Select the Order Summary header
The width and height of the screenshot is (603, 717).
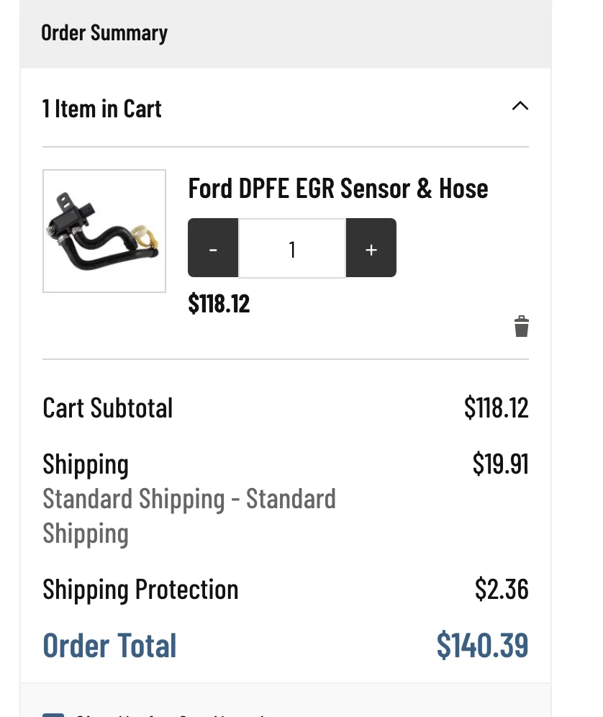(x=105, y=32)
